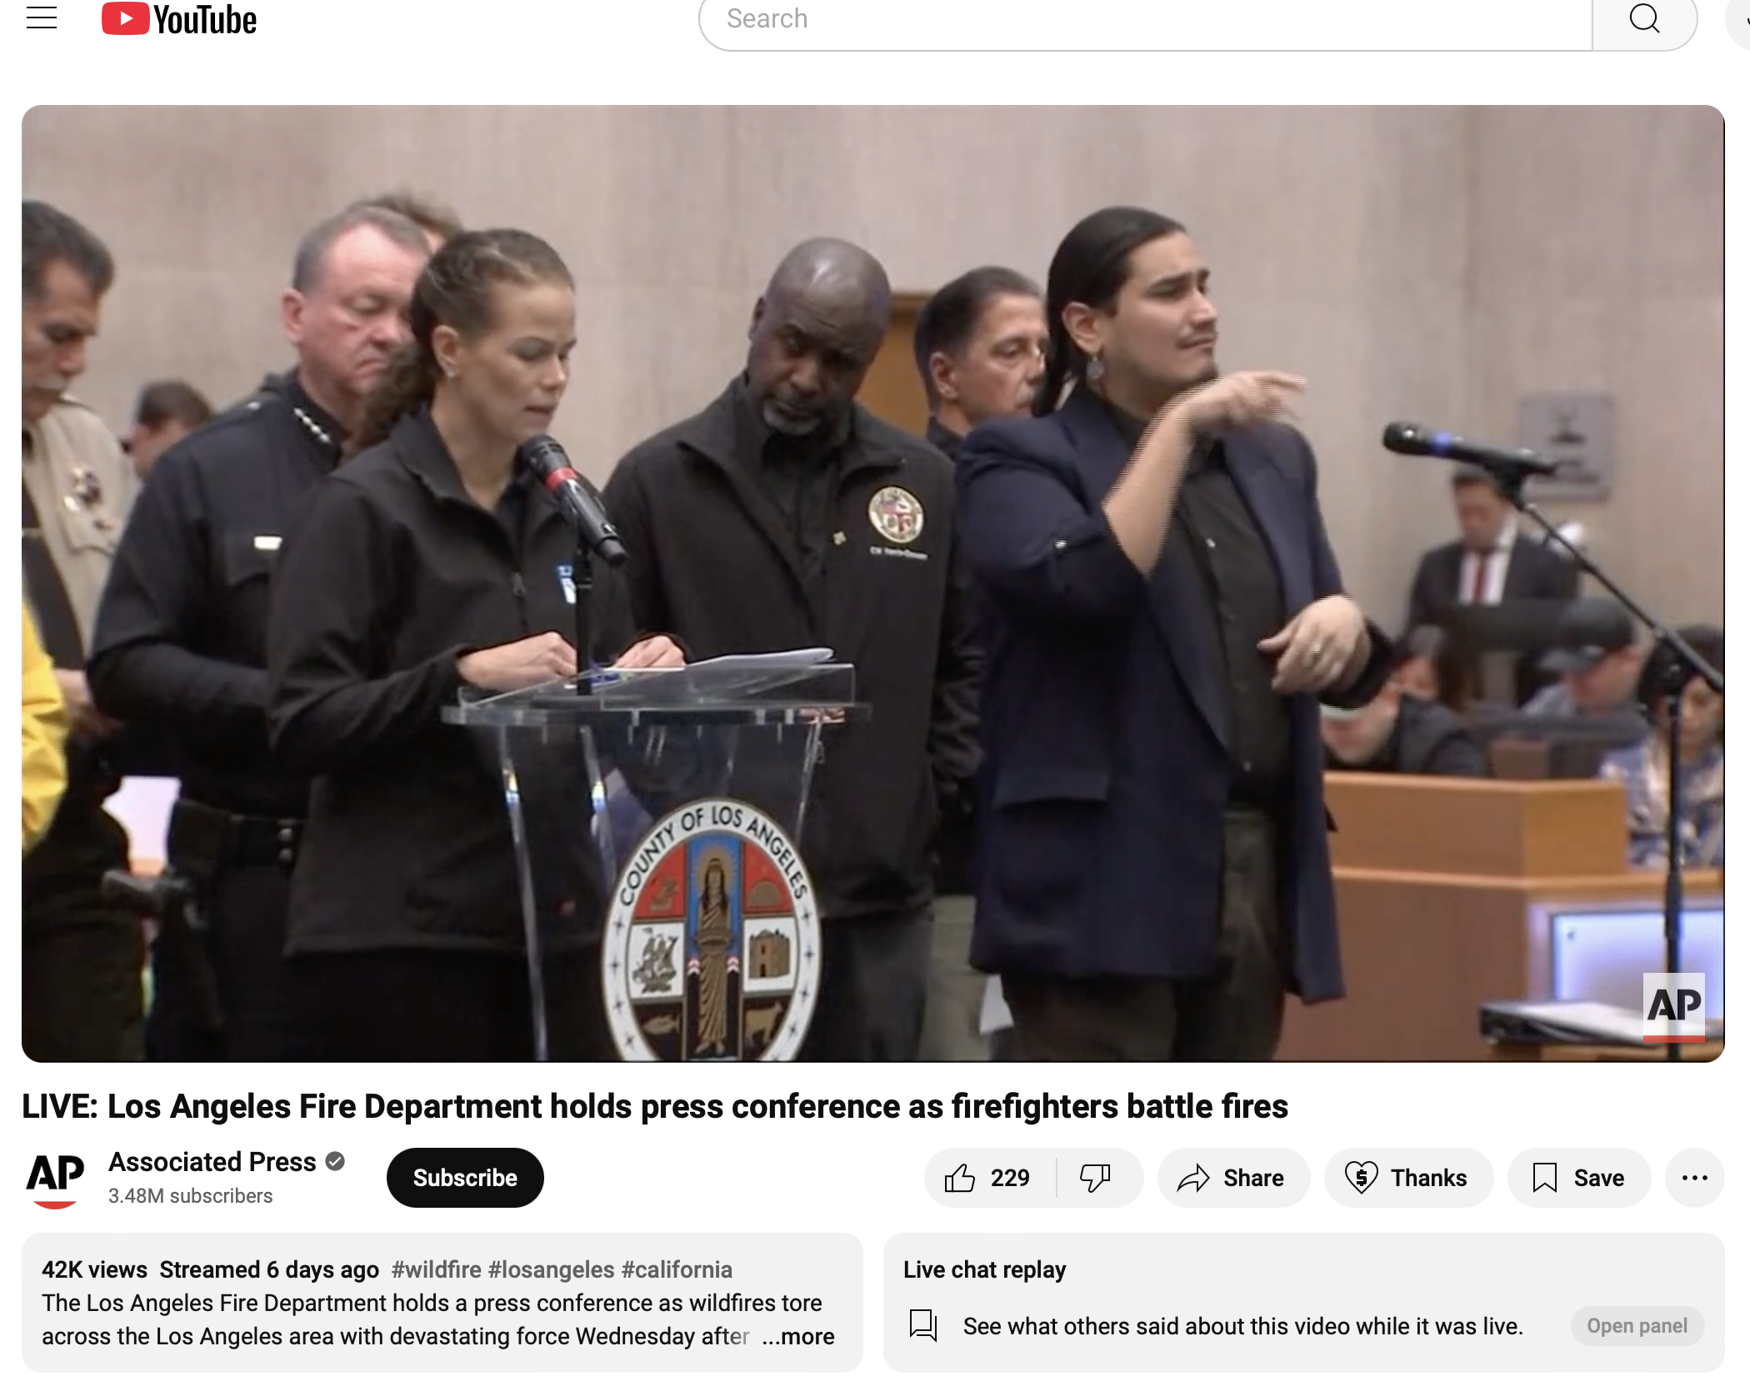1750x1376 pixels.
Task: Open the #california hashtag
Action: (x=677, y=1269)
